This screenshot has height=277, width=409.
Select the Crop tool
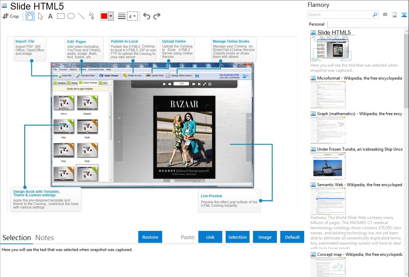11,16
